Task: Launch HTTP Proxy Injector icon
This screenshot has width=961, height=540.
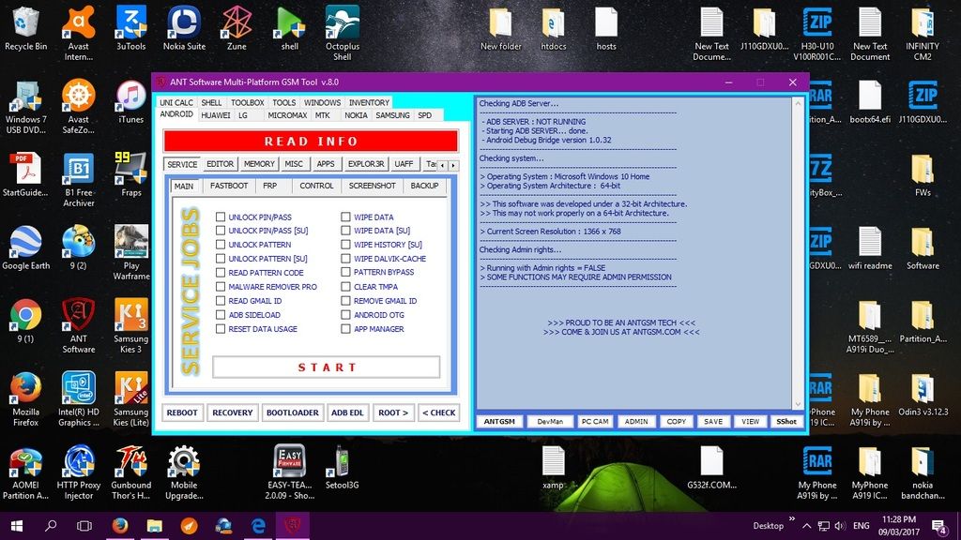Action: click(79, 472)
